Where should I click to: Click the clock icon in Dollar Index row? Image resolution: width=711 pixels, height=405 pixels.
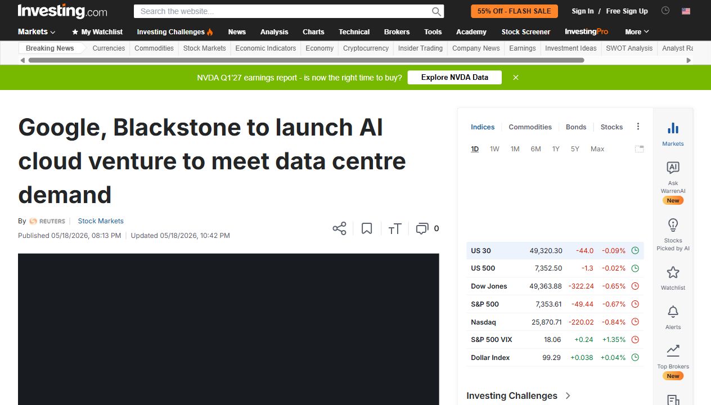(635, 358)
